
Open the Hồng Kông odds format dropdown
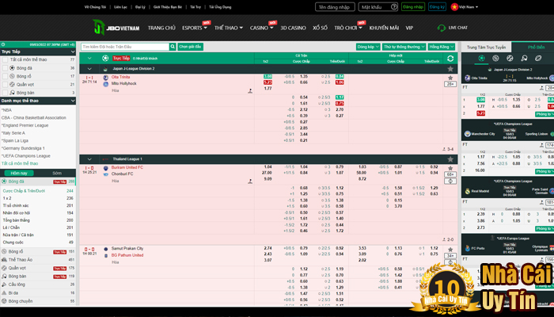coord(441,47)
